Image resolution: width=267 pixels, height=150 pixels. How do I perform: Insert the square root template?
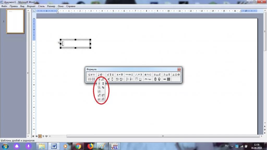pos(99,95)
